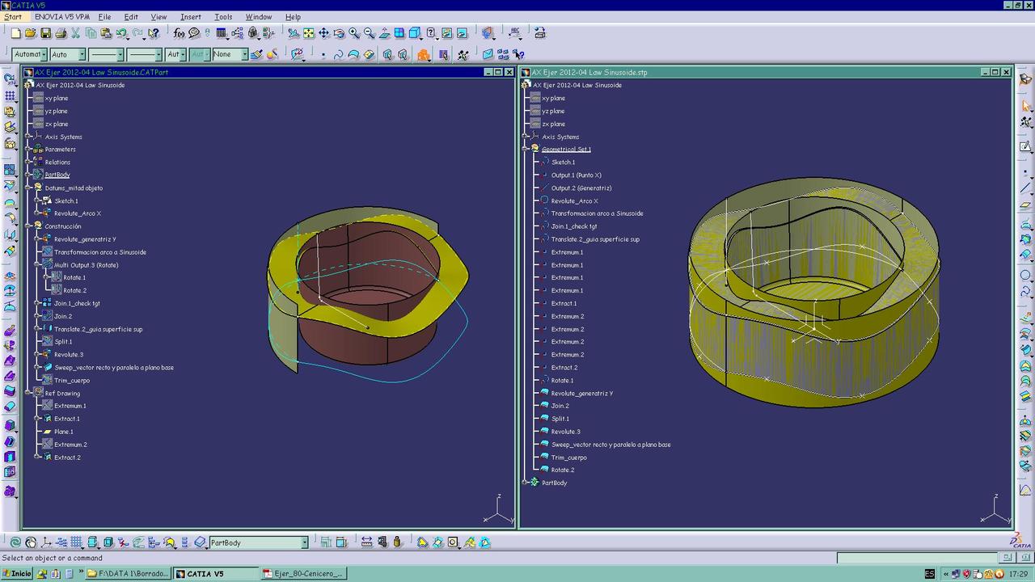Click the Update all spiral icon in the bottom toolbar
This screenshot has width=1035, height=582.
(x=15, y=542)
